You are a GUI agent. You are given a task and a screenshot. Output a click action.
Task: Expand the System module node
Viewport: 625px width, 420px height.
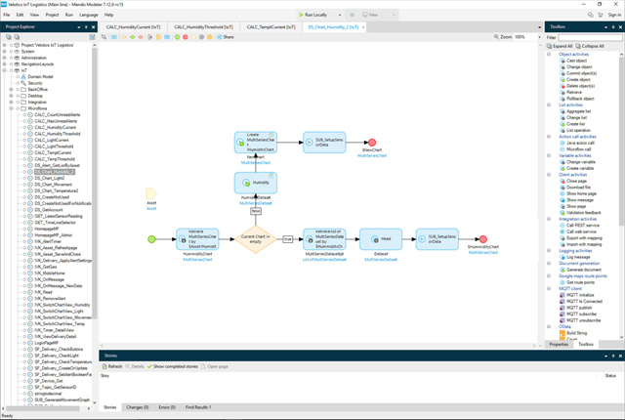(4, 52)
